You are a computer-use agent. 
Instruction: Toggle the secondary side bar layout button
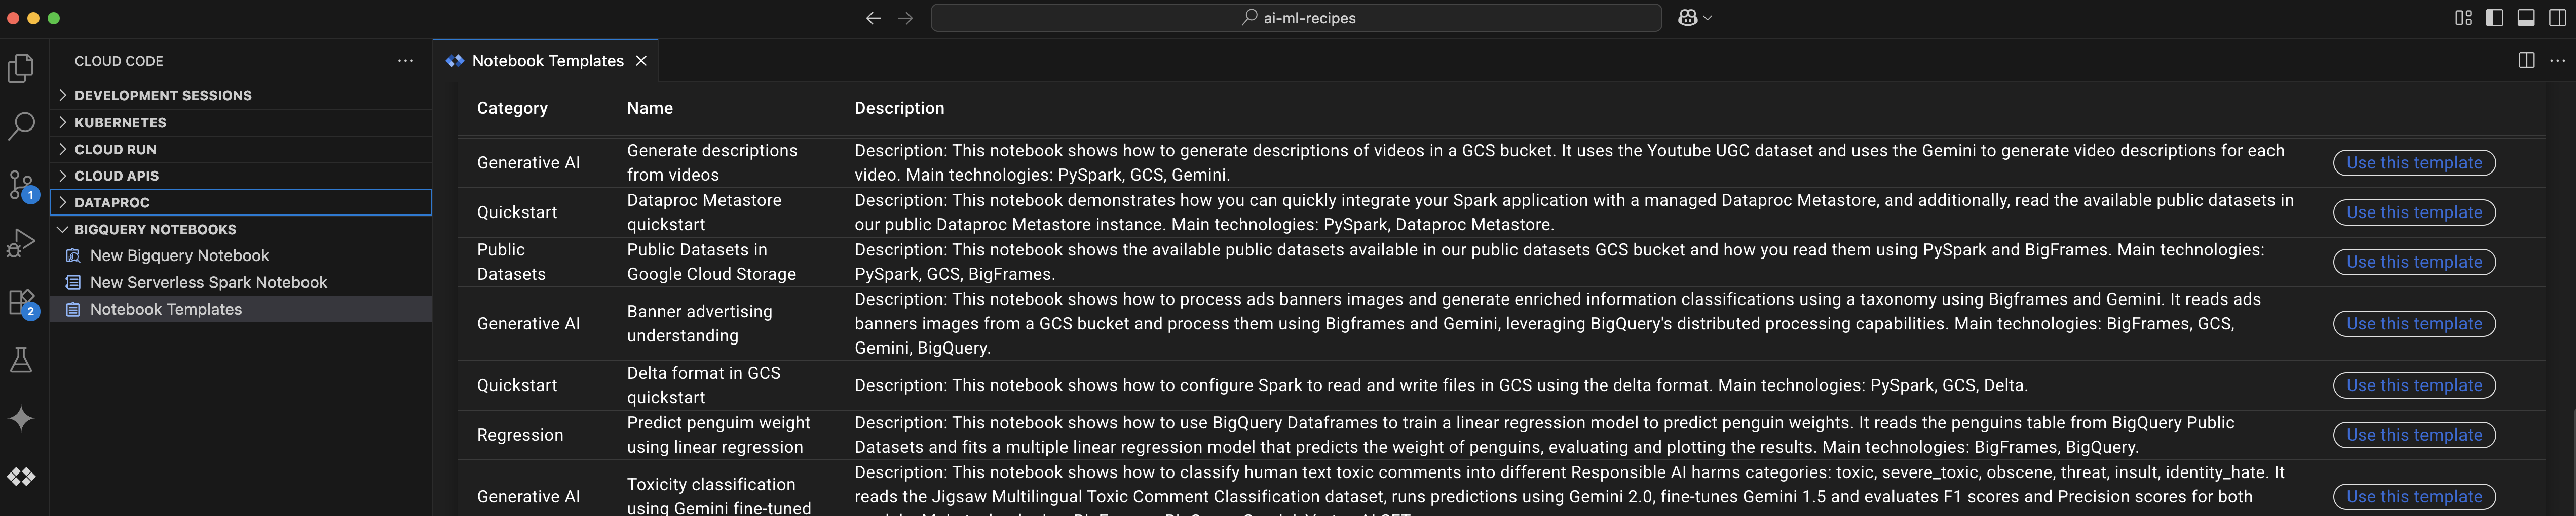[x=2558, y=18]
